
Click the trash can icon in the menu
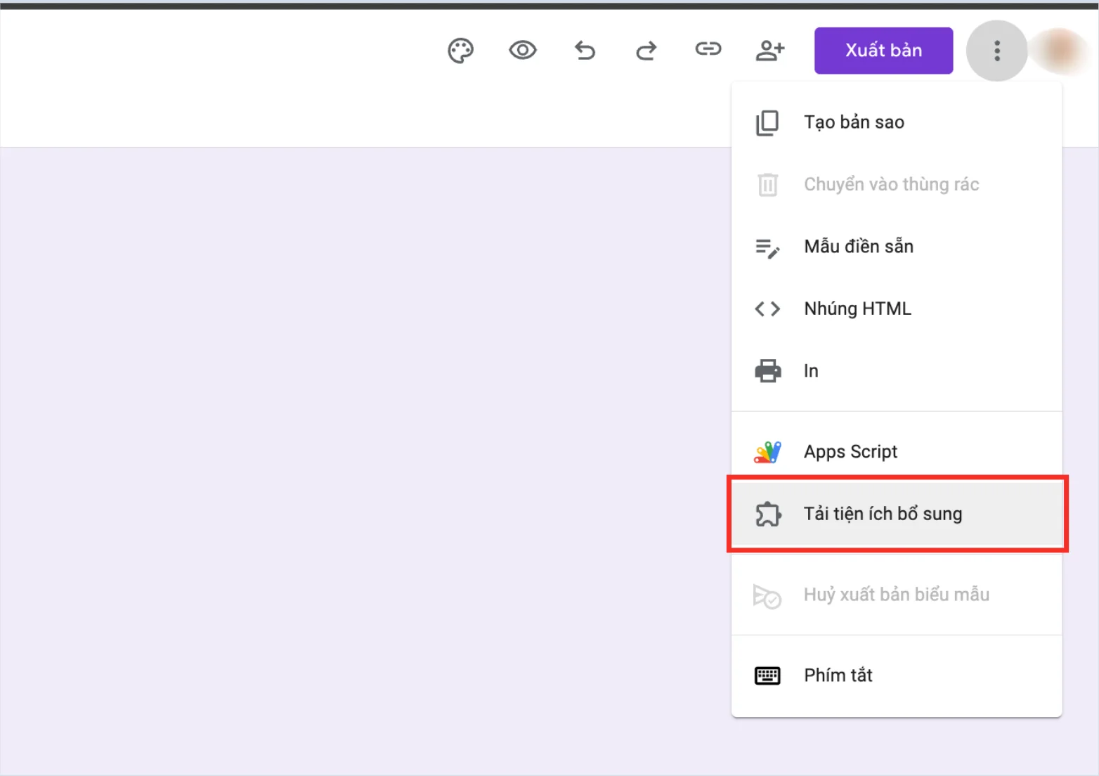[767, 184]
